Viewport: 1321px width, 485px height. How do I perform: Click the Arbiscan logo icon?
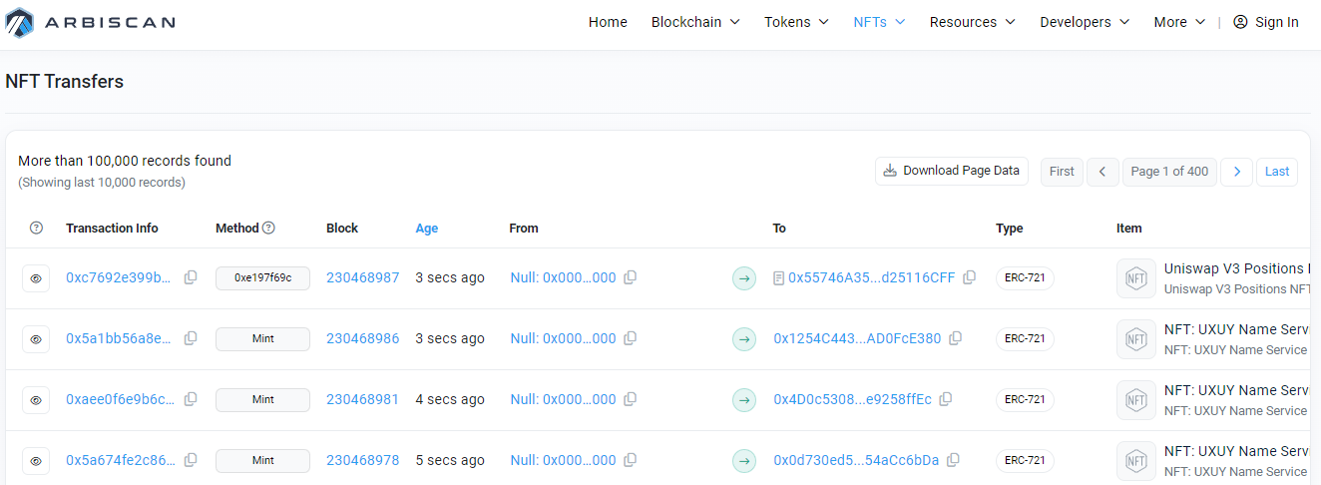pos(20,22)
